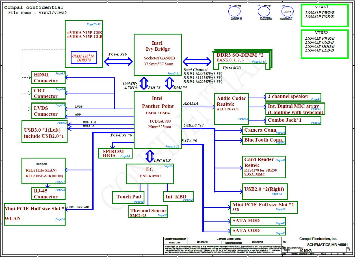Click the 'AZALIA' signal label
This screenshot has width=355, height=257.
point(191,104)
